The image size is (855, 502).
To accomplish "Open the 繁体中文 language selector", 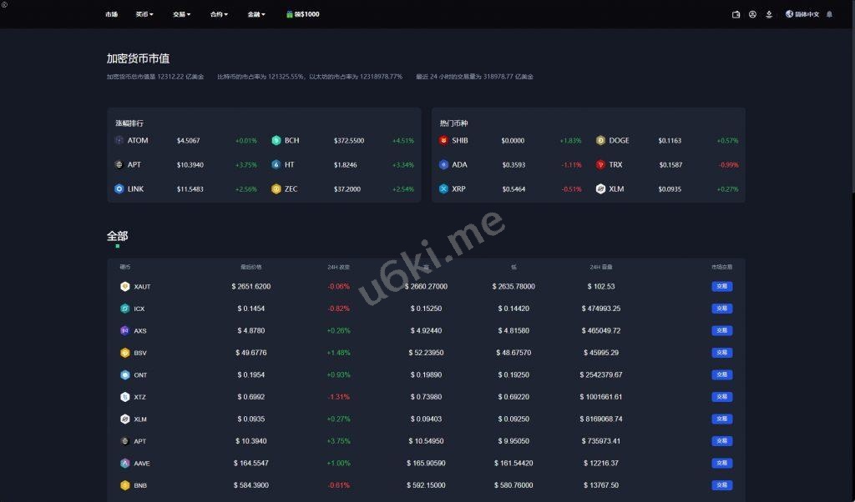I will pos(802,14).
